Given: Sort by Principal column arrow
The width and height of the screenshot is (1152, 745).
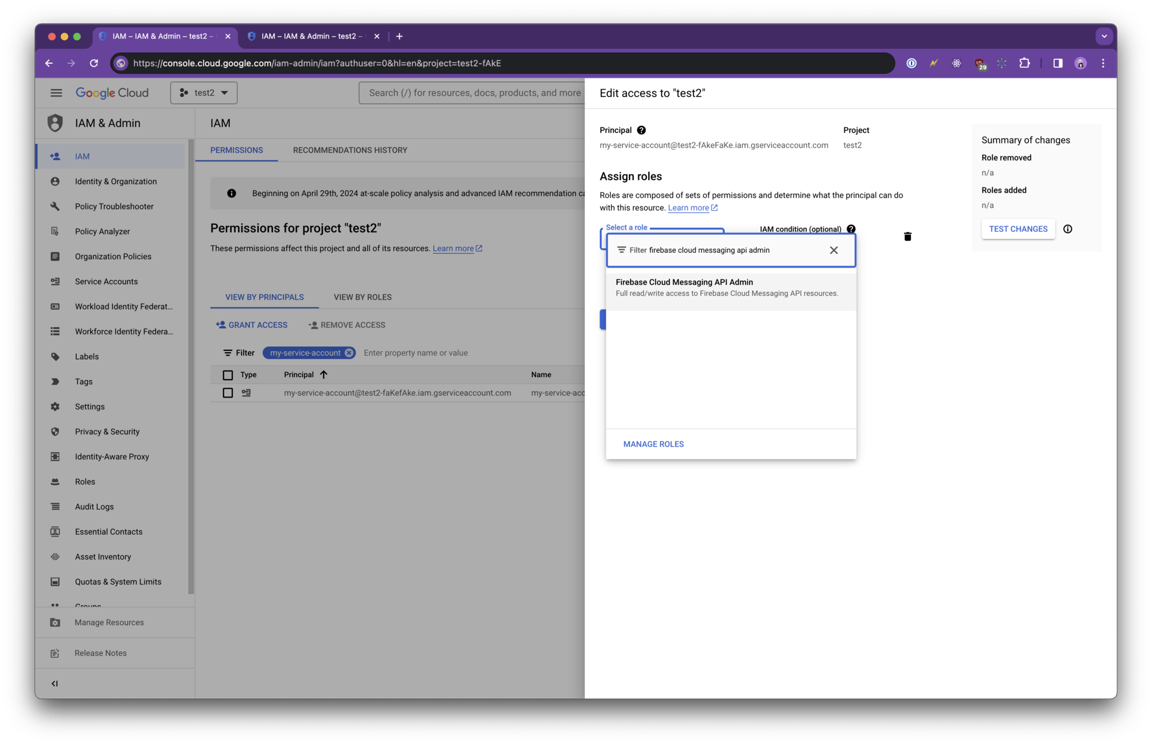Looking at the screenshot, I should click(324, 375).
